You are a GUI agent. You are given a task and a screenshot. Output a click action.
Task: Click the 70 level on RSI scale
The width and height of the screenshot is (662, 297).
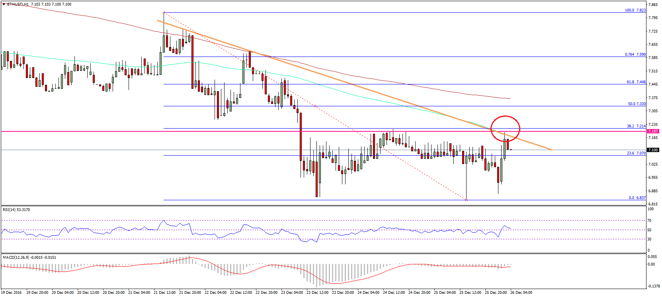[x=650, y=221]
